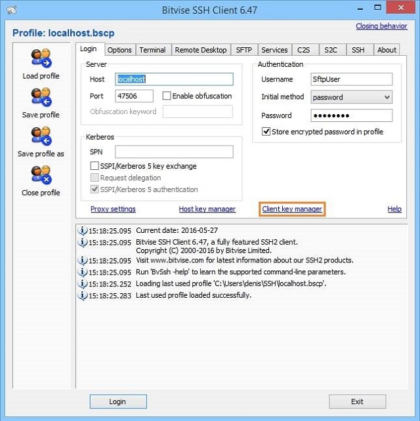Open the About tab
The image size is (420, 421).
(387, 50)
